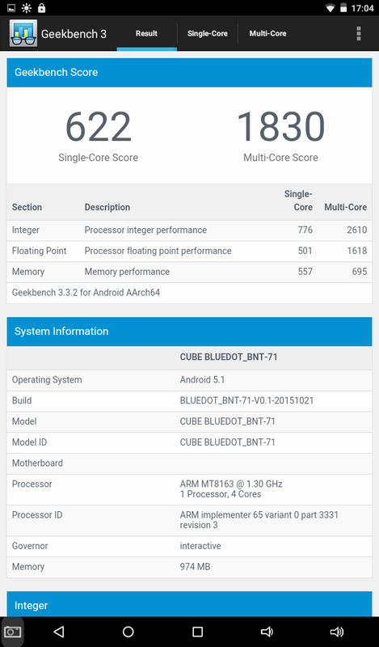Tap the Geekbench 3 app icon
The width and height of the screenshot is (379, 647).
[x=23, y=33]
